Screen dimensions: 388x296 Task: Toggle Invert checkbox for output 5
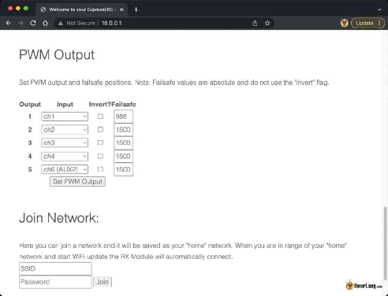[100, 169]
